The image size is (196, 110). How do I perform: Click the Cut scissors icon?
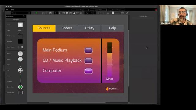43,13
